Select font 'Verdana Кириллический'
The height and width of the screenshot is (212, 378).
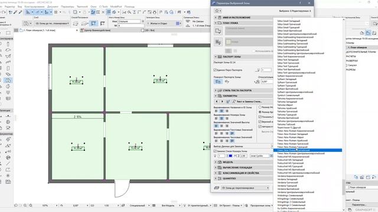click(x=291, y=176)
